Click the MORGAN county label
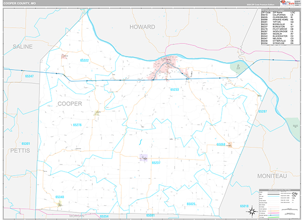303x220 pixels. (x=77, y=216)
